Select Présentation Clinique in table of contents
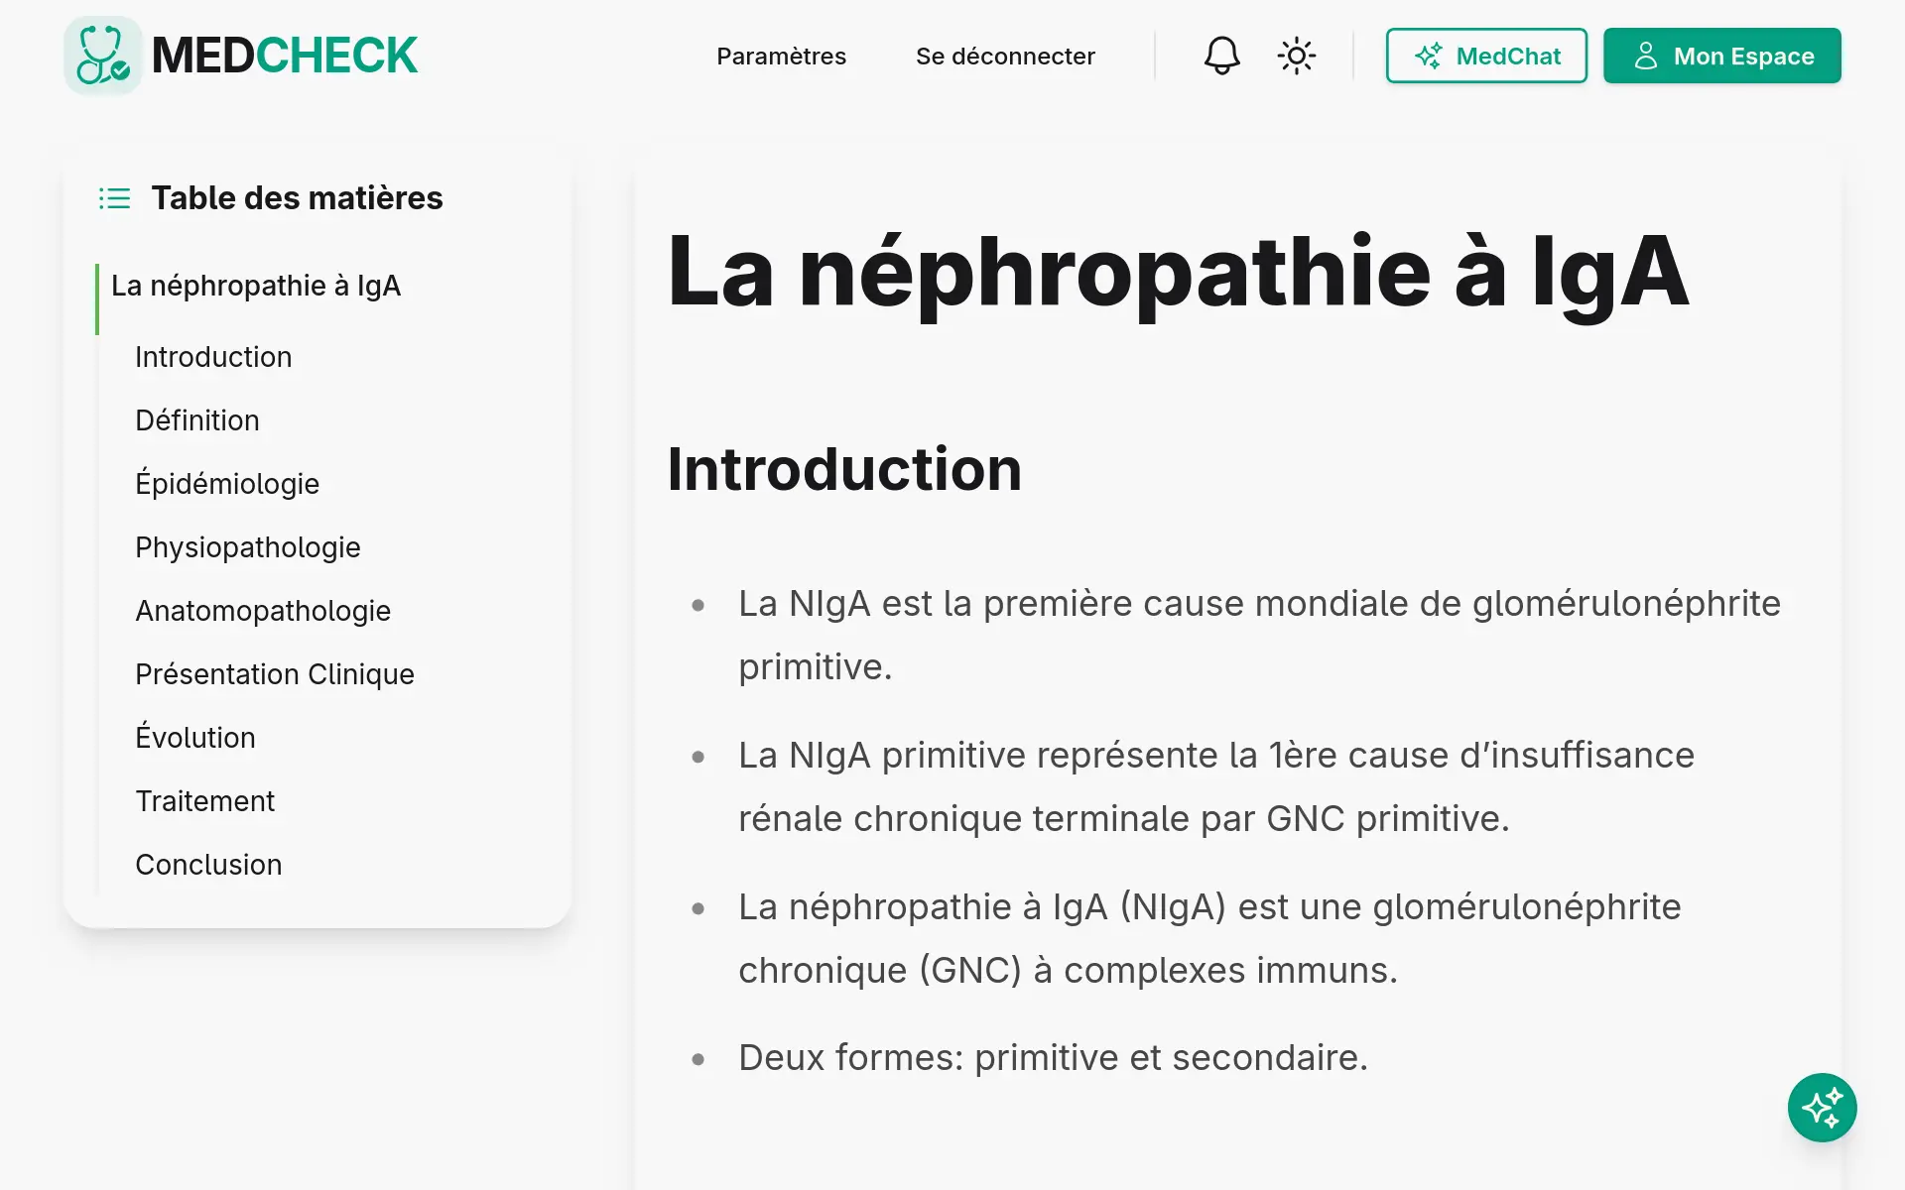 point(275,674)
